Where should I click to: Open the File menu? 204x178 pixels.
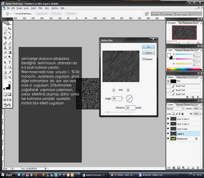pos(8,8)
